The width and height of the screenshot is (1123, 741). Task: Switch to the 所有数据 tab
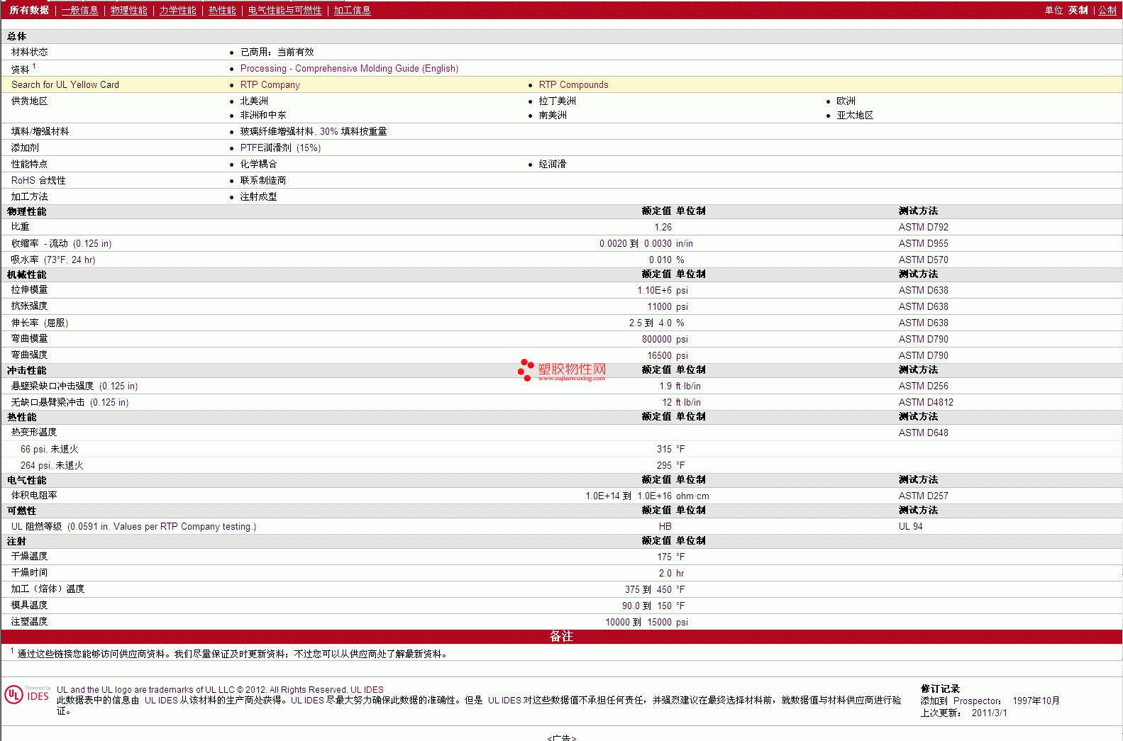click(29, 10)
